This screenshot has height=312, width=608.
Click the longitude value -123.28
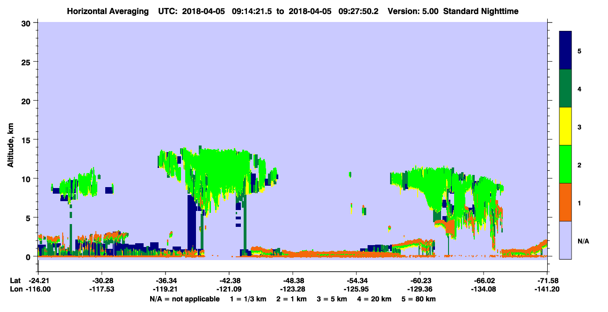coord(292,289)
